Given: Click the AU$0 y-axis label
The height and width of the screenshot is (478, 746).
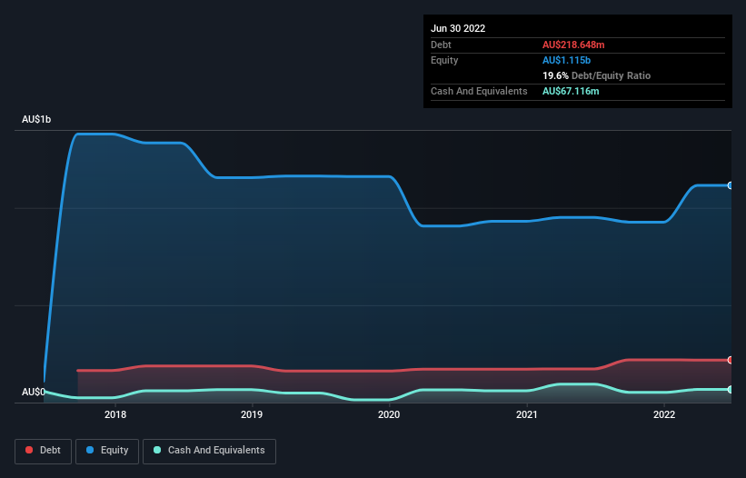Looking at the screenshot, I should (x=34, y=392).
